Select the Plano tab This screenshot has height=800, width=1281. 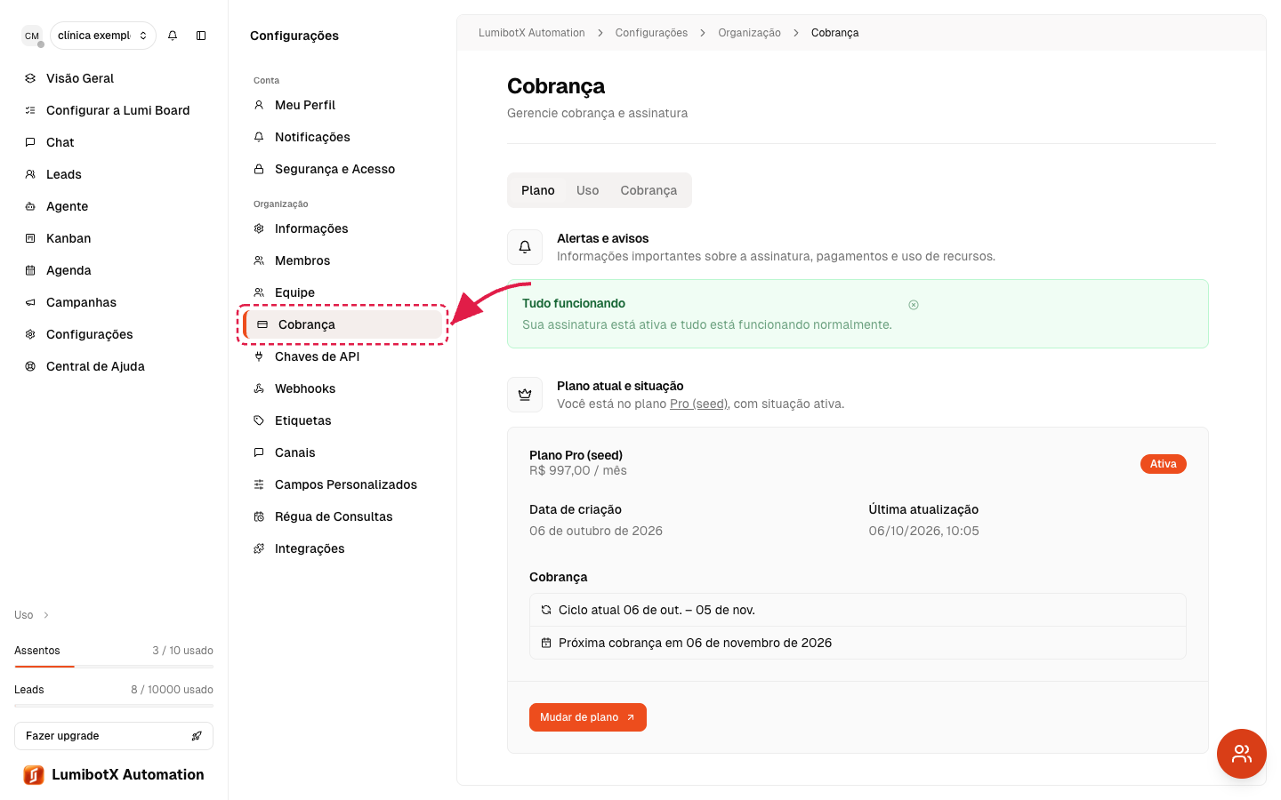pyautogui.click(x=538, y=190)
